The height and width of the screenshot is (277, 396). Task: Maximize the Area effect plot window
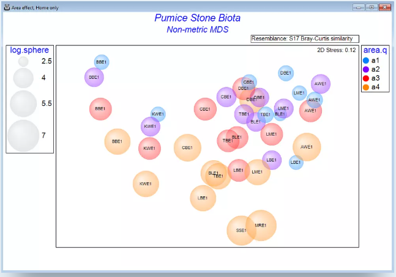[371, 7]
